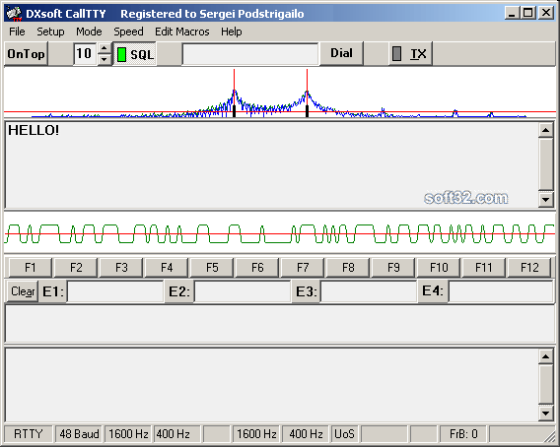
Task: Click inside the E3 input field
Action: click(369, 291)
